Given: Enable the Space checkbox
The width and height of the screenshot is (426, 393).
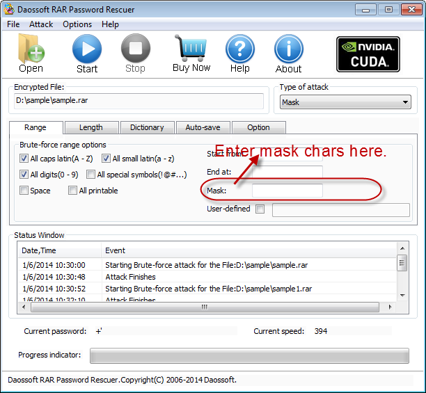Looking at the screenshot, I should point(24,191).
